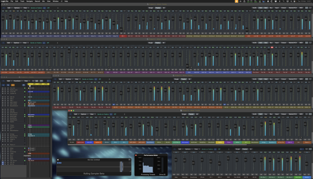The height and width of the screenshot is (179, 313).
Task: Open Edit dropdown in DrmCmp mixer window
Action: (9, 8)
